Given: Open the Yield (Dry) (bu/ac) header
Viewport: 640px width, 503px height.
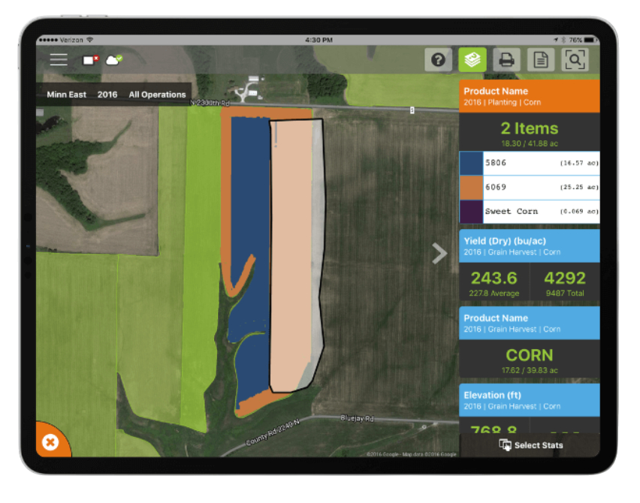Looking at the screenshot, I should click(529, 246).
